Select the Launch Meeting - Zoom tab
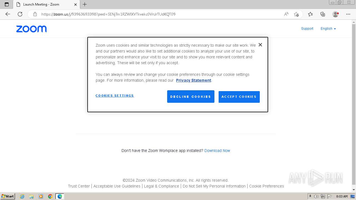Image resolution: width=356 pixels, height=200 pixels. pos(47,4)
